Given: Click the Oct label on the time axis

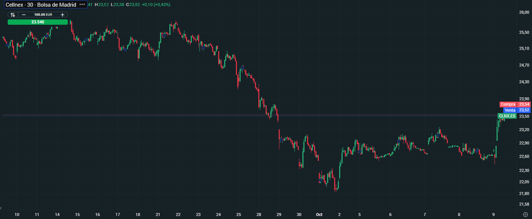Looking at the screenshot, I should pyautogui.click(x=319, y=215).
